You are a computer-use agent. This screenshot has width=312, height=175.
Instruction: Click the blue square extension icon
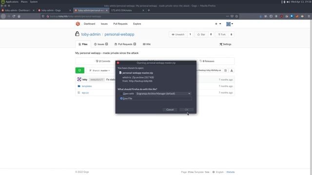(x=292, y=16)
